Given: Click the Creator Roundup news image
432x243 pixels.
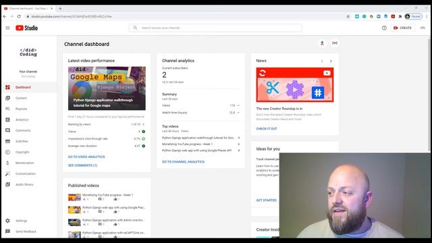Looking at the screenshot, I should coord(295,85).
